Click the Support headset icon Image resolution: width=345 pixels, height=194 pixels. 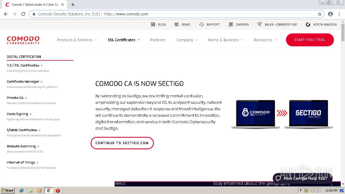(x=201, y=24)
